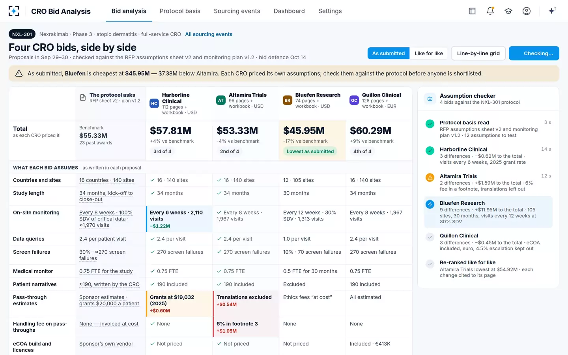Click the Altamira total $53.33M
568x355 pixels.
click(x=237, y=131)
